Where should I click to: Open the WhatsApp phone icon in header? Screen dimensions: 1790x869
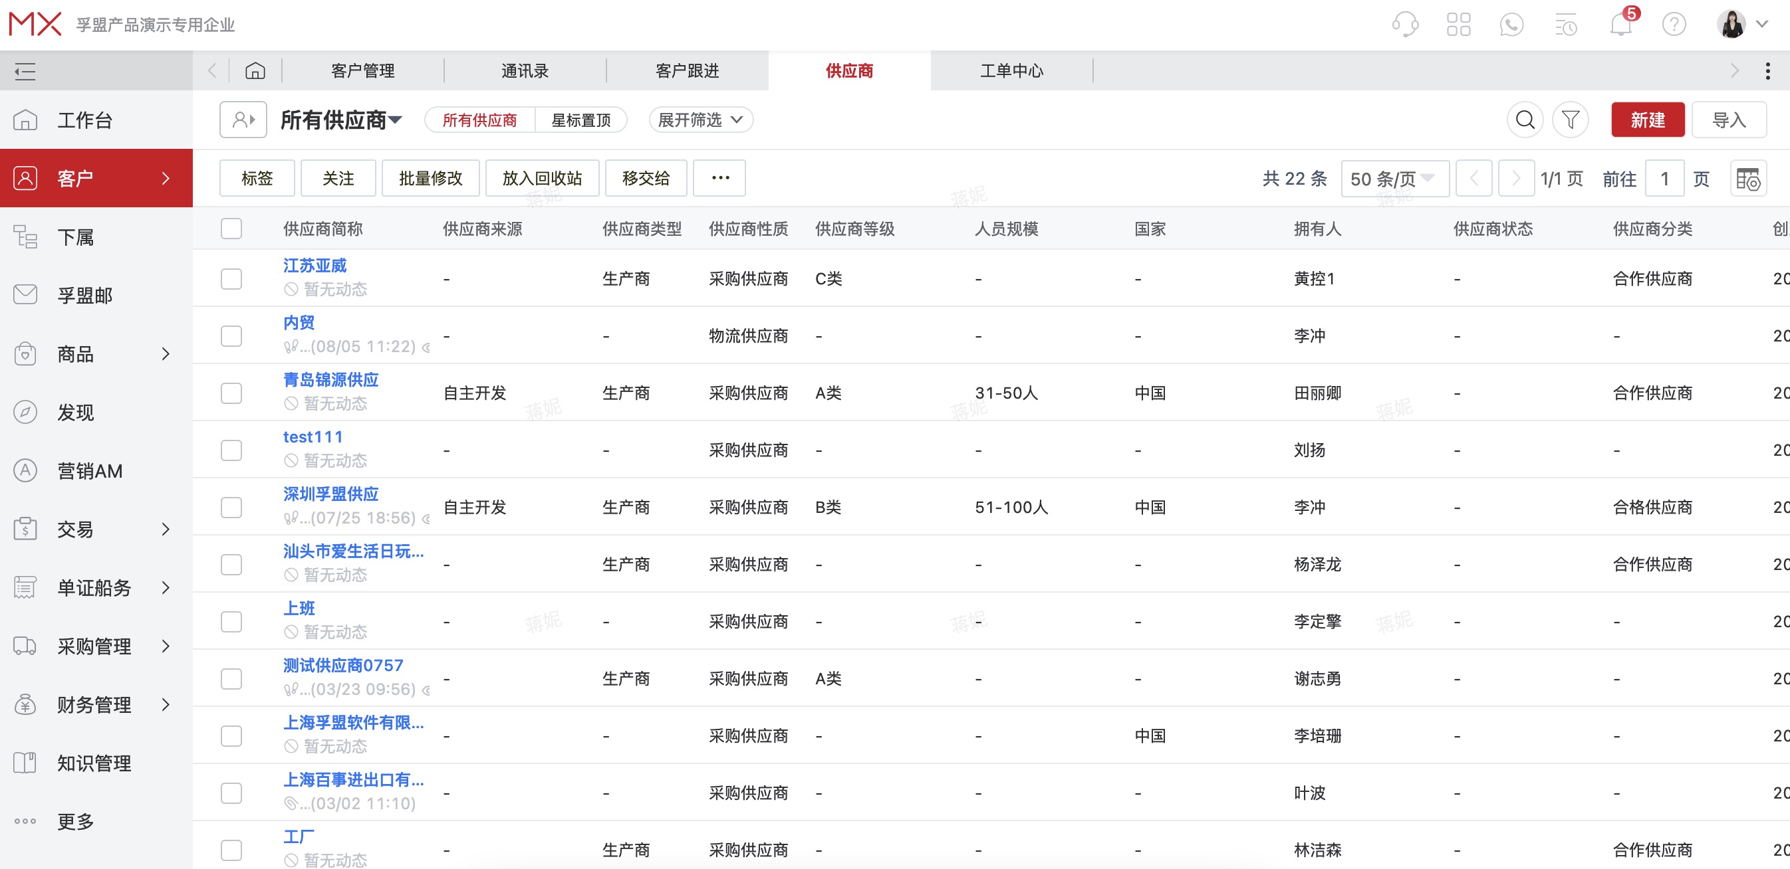click(1512, 24)
